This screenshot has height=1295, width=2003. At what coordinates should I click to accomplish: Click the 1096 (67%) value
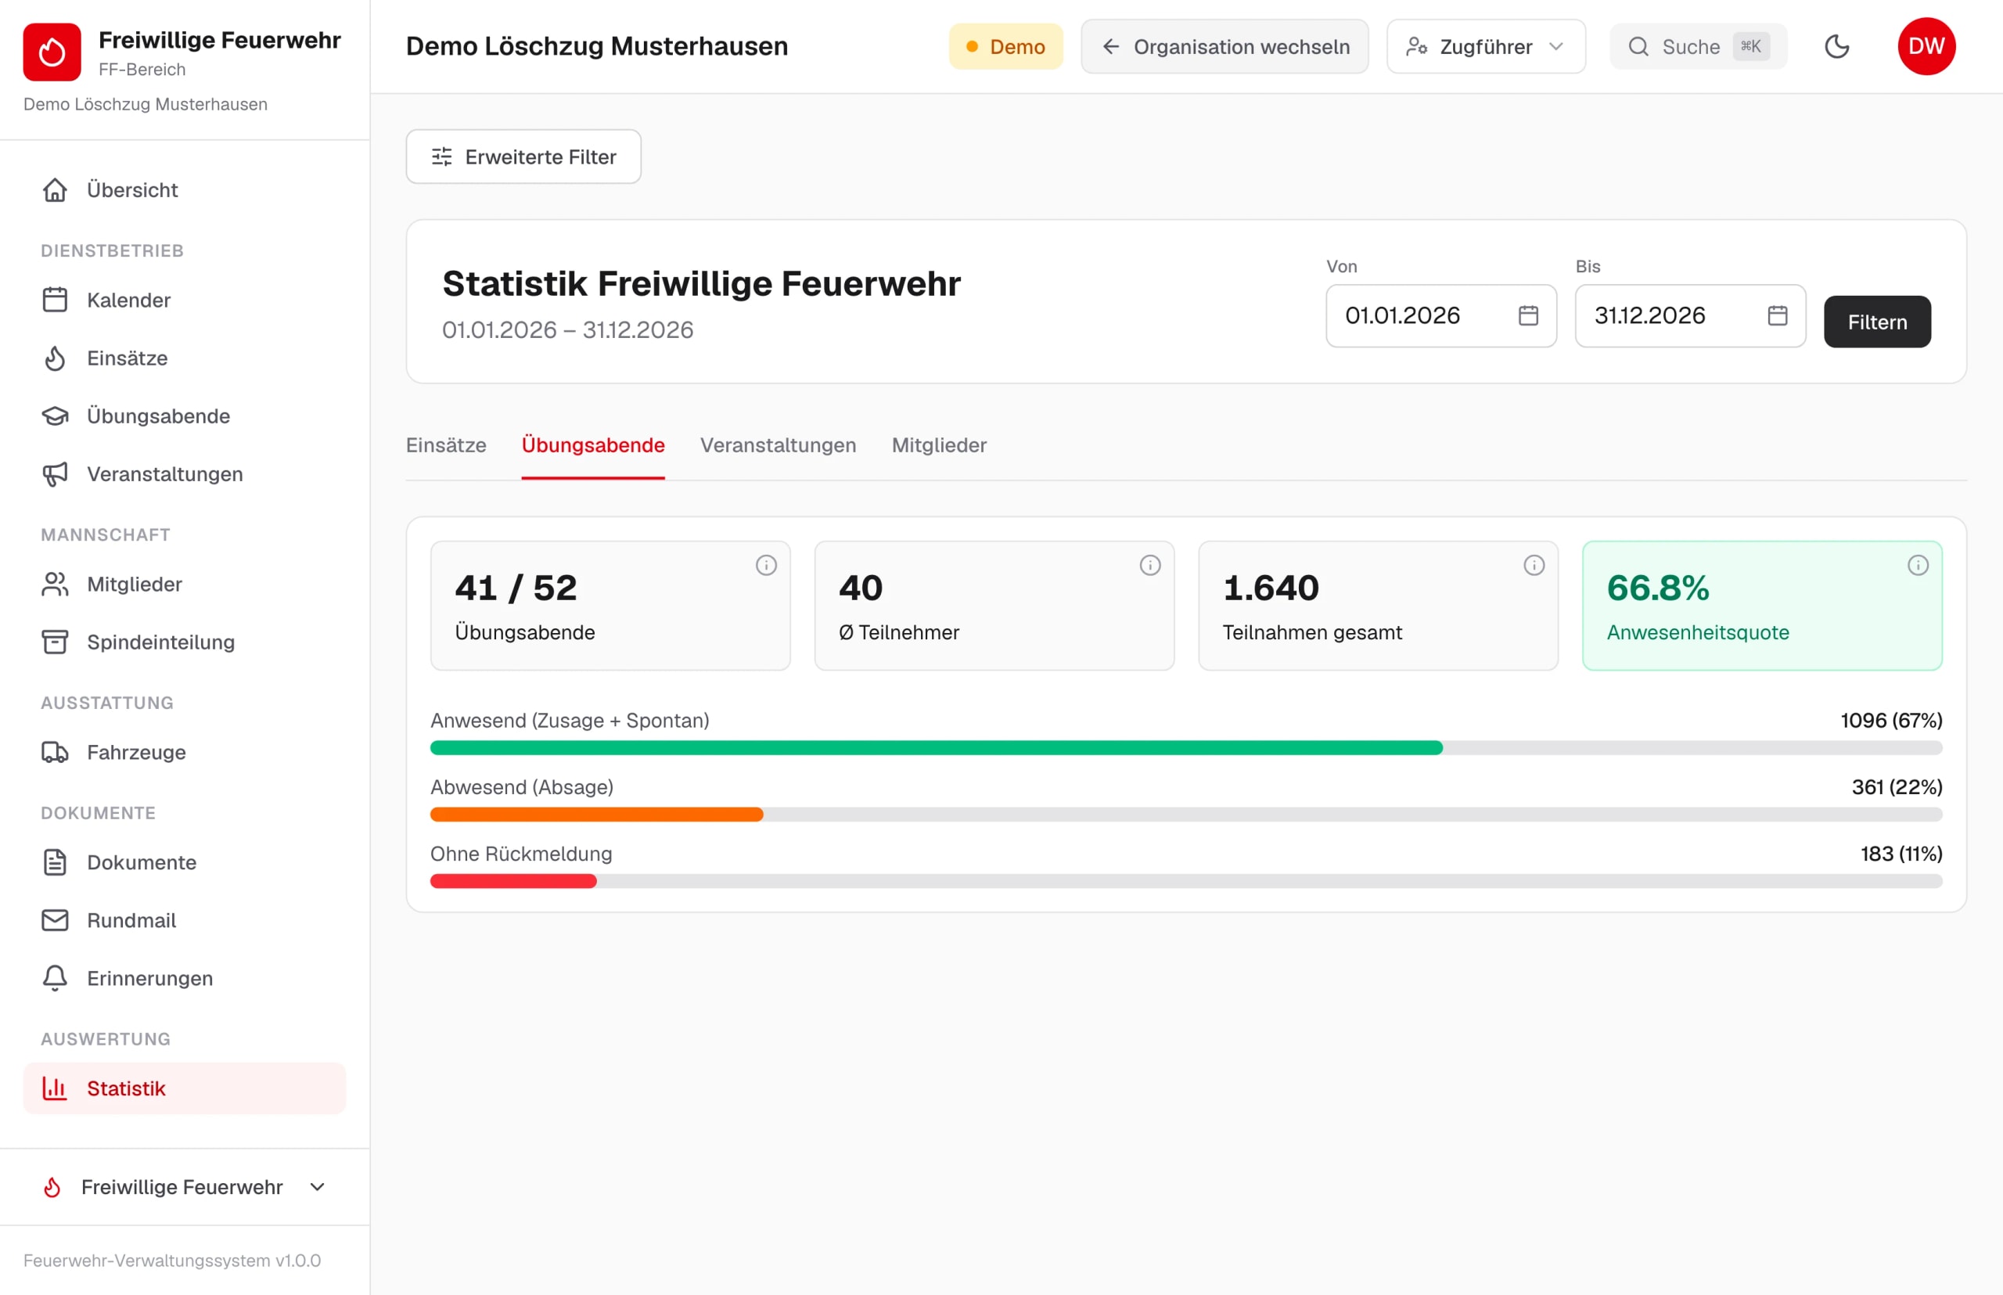coord(1891,721)
